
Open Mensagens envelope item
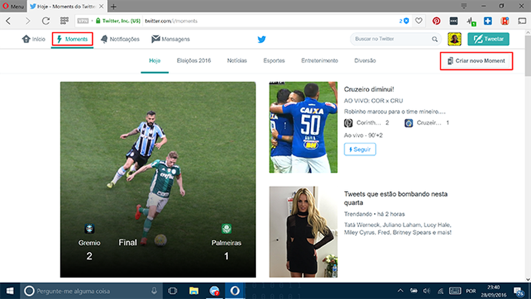coord(171,39)
